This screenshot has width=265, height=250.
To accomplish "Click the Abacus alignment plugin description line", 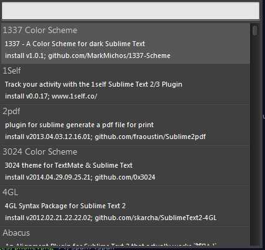I will point(111,244).
